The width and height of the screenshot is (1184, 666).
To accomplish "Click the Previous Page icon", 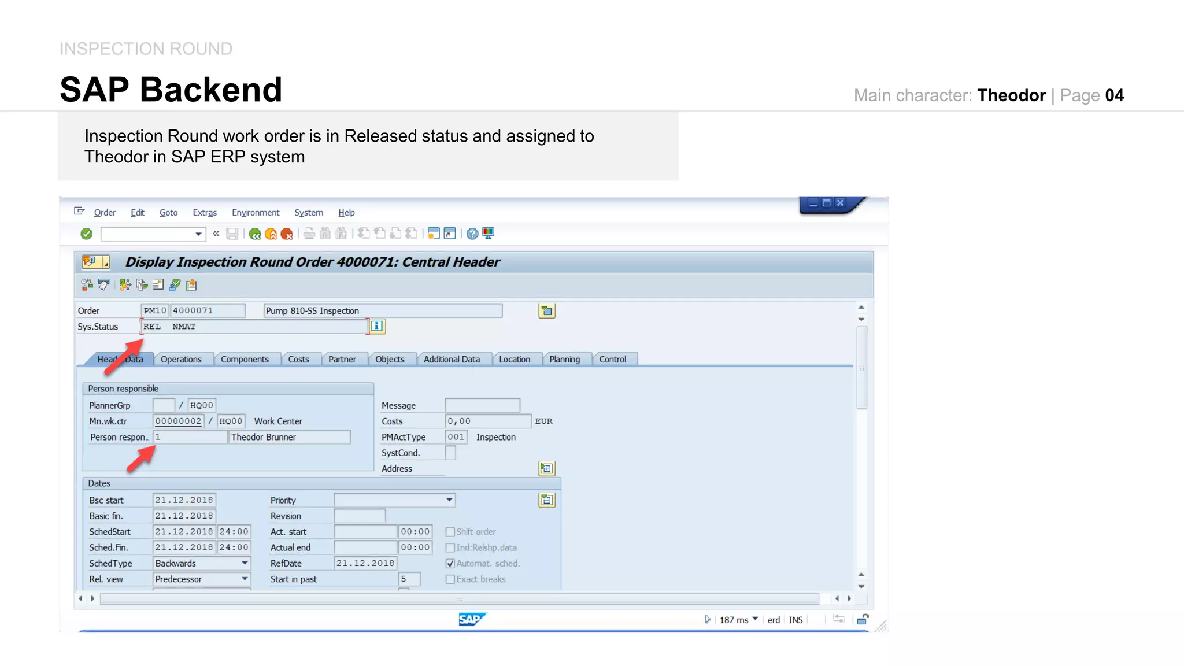I will point(379,234).
